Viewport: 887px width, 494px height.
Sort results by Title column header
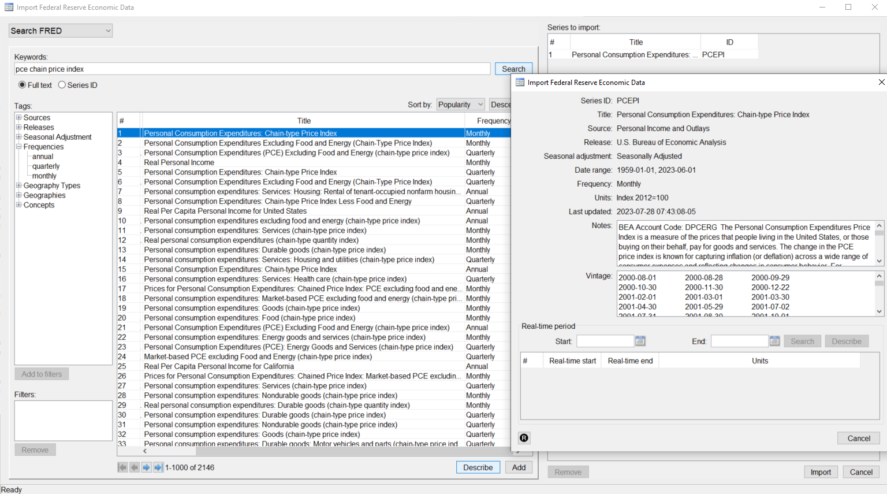click(304, 121)
